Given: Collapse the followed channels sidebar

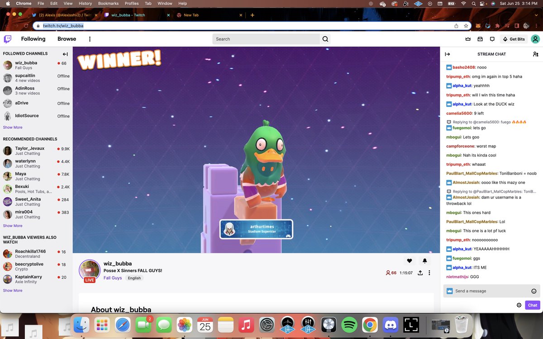Looking at the screenshot, I should click(x=65, y=54).
